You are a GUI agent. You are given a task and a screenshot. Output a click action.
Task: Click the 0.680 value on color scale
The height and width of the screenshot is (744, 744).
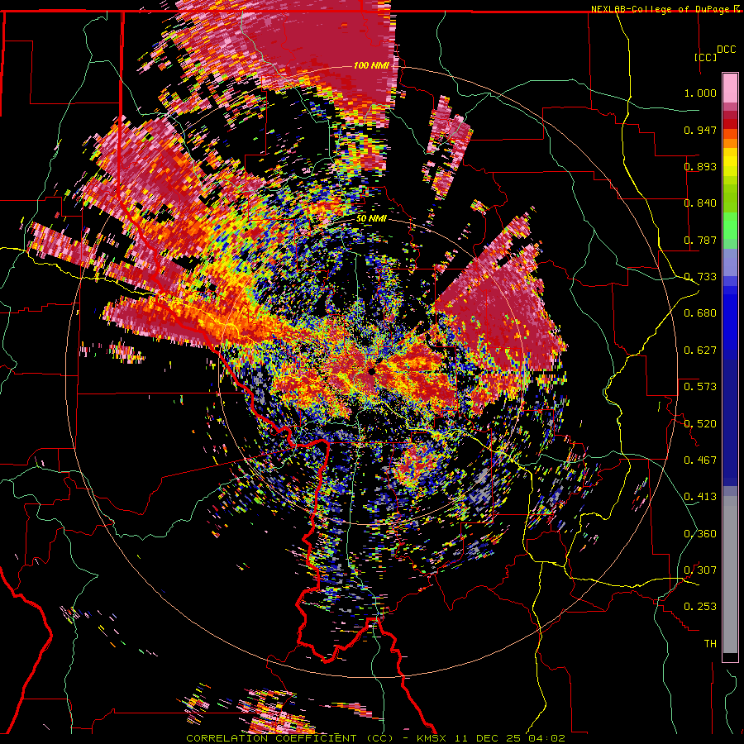click(700, 312)
